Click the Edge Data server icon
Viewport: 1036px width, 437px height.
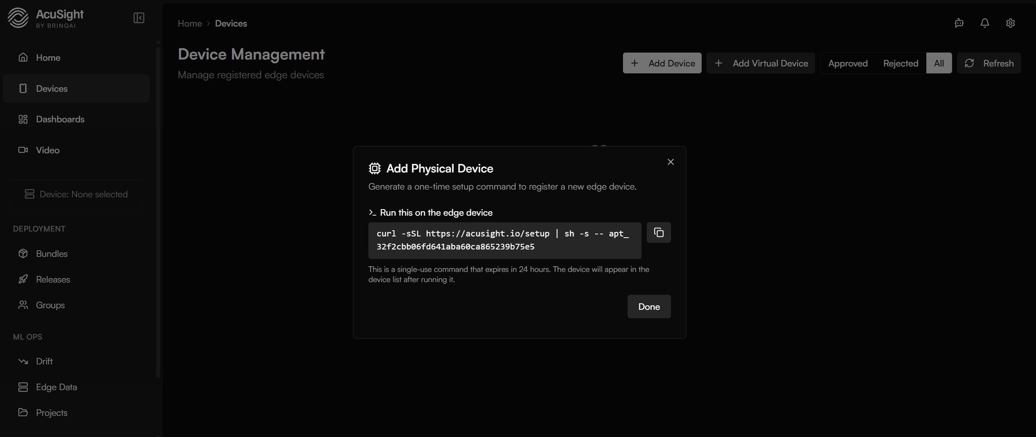tap(23, 387)
